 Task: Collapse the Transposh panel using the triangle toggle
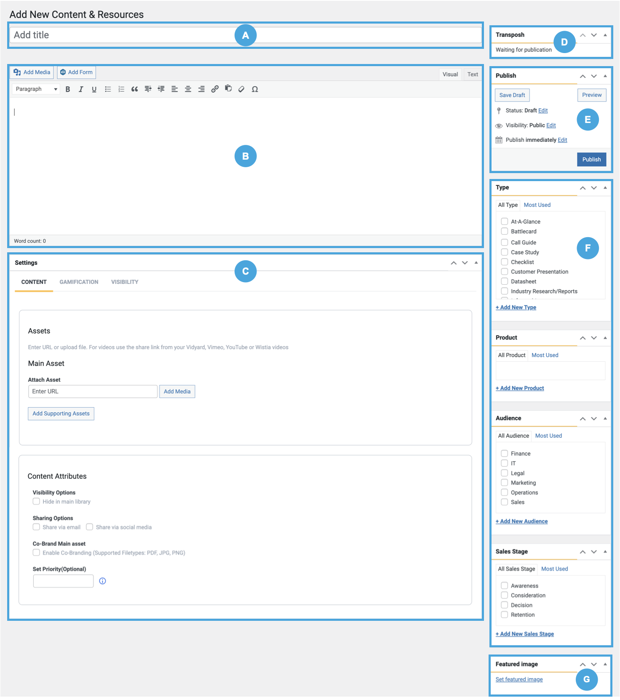click(x=605, y=35)
